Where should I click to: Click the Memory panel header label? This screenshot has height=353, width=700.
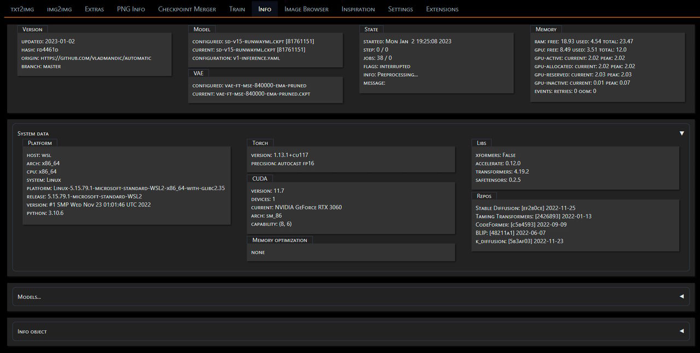click(546, 29)
